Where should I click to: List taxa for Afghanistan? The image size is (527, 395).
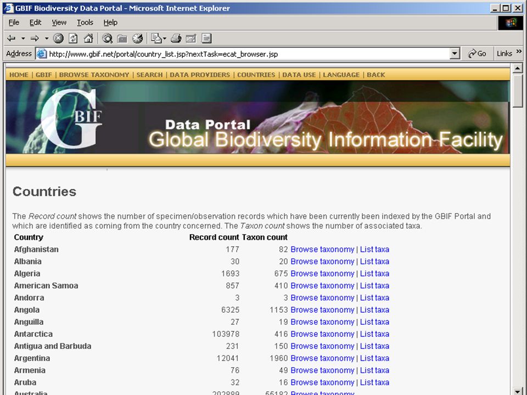coord(374,250)
